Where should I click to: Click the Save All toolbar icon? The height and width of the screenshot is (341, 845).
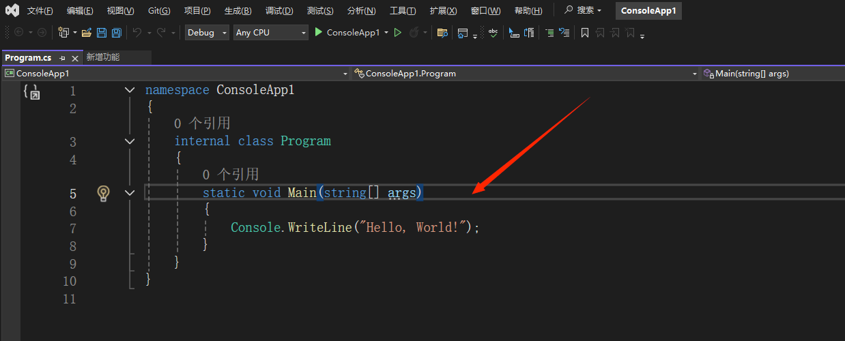coord(116,33)
